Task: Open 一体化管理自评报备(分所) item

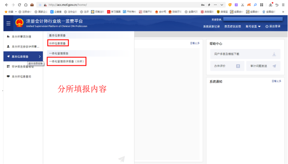Action: (x=67, y=61)
